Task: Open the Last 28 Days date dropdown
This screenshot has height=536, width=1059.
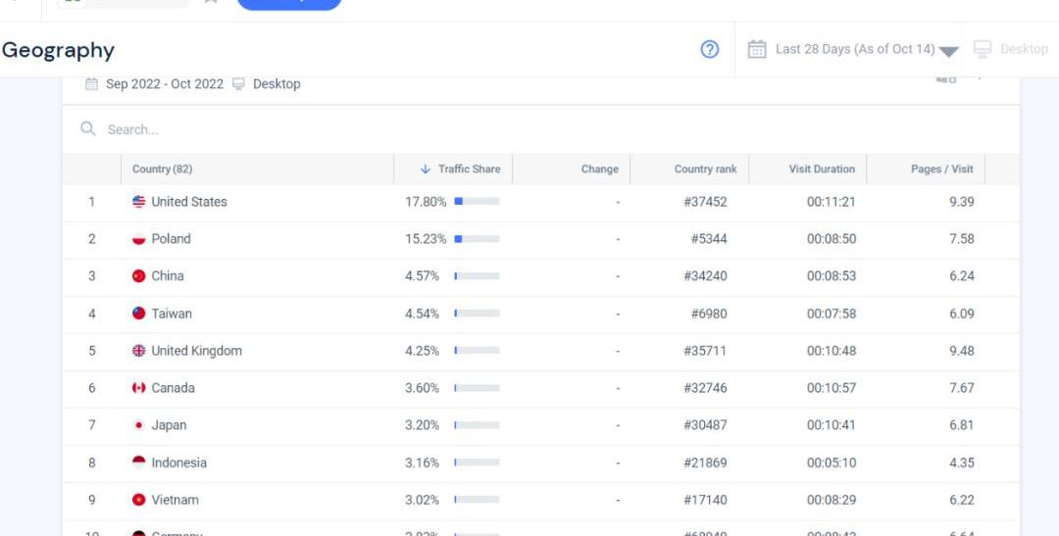Action: [948, 51]
